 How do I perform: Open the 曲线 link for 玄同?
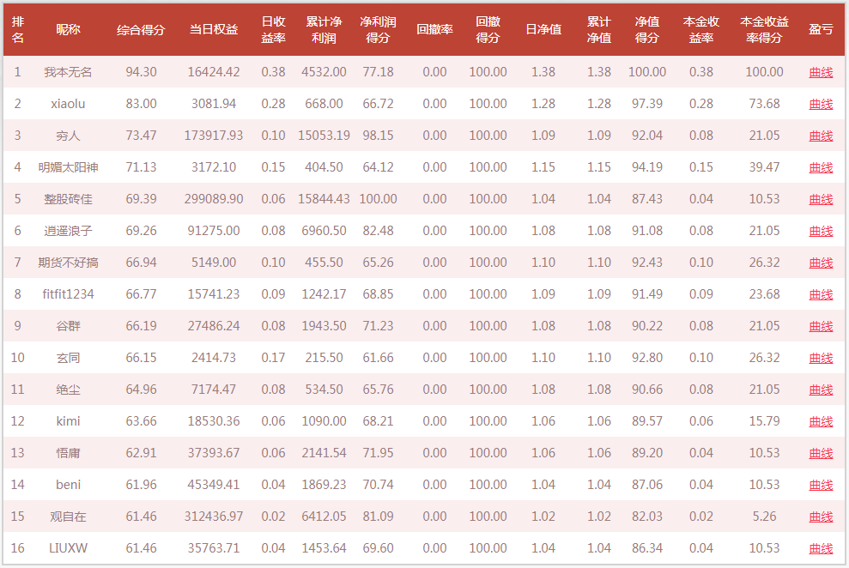[x=821, y=358]
